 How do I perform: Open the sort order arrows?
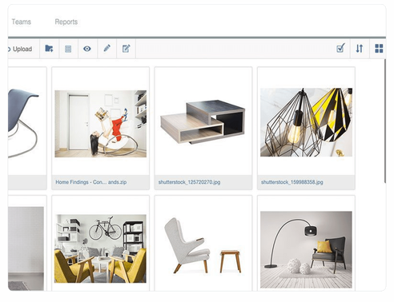(x=360, y=49)
